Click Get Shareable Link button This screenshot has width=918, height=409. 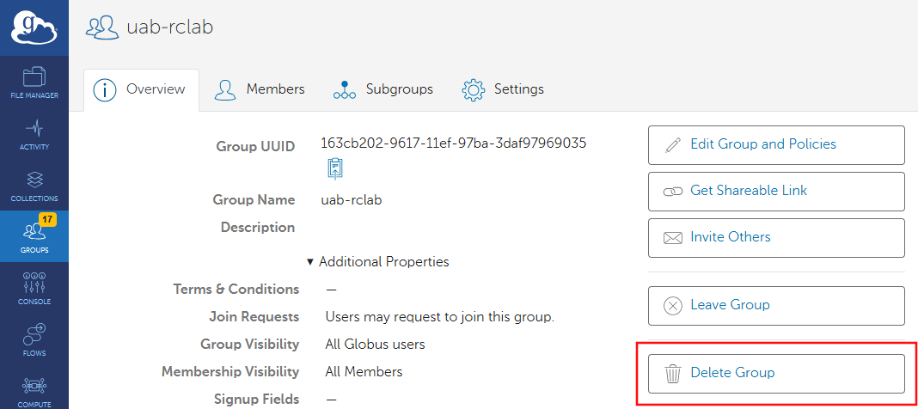pos(775,191)
